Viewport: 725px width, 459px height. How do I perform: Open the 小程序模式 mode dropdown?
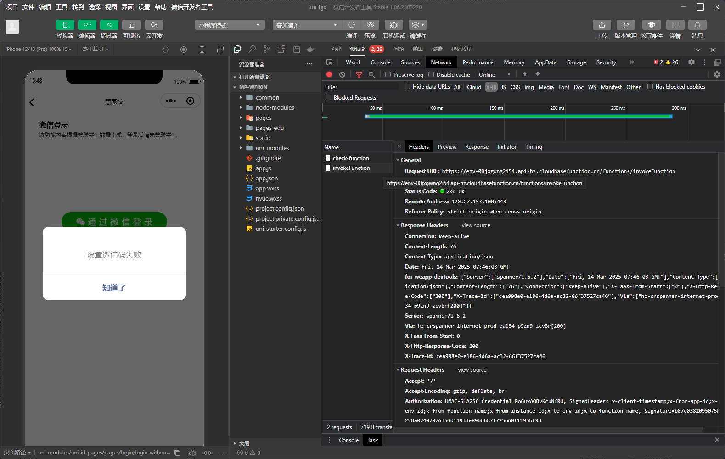pyautogui.click(x=230, y=25)
